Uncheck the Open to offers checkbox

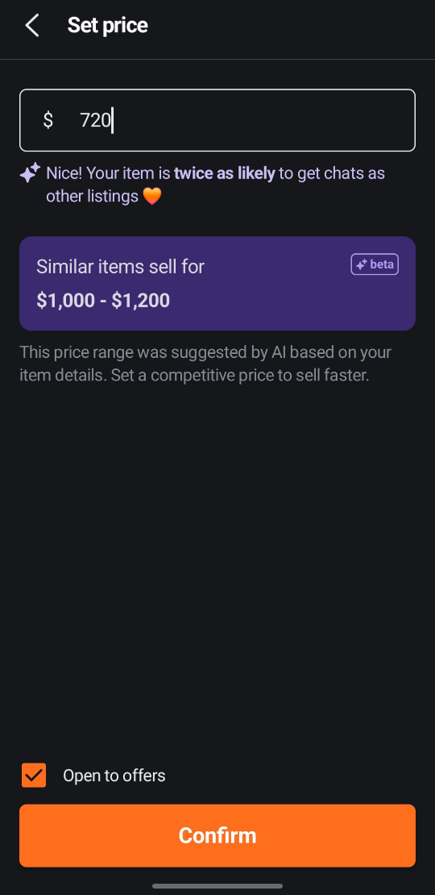[34, 775]
